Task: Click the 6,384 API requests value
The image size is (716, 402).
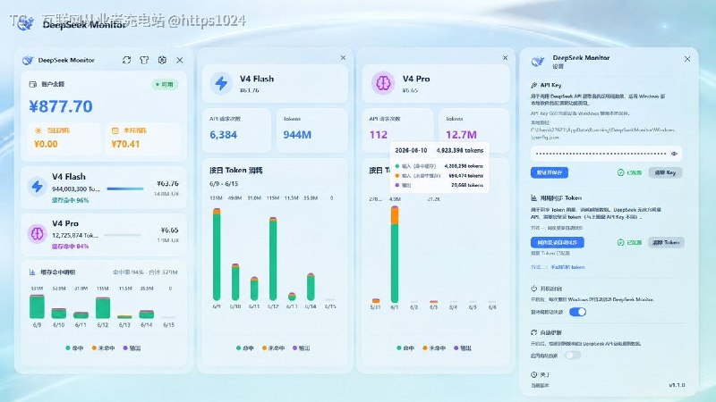Action: click(223, 135)
